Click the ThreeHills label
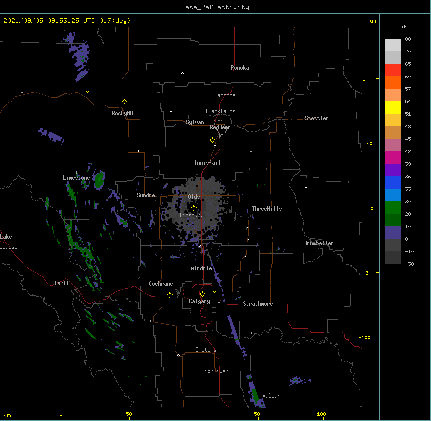This screenshot has height=421, width=431. tap(267, 209)
